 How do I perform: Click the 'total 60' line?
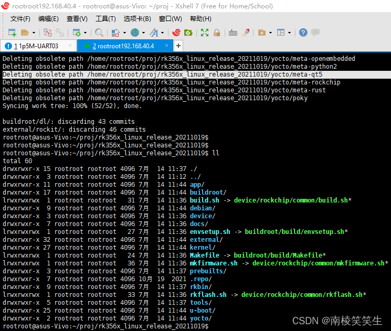pyautogui.click(x=17, y=161)
